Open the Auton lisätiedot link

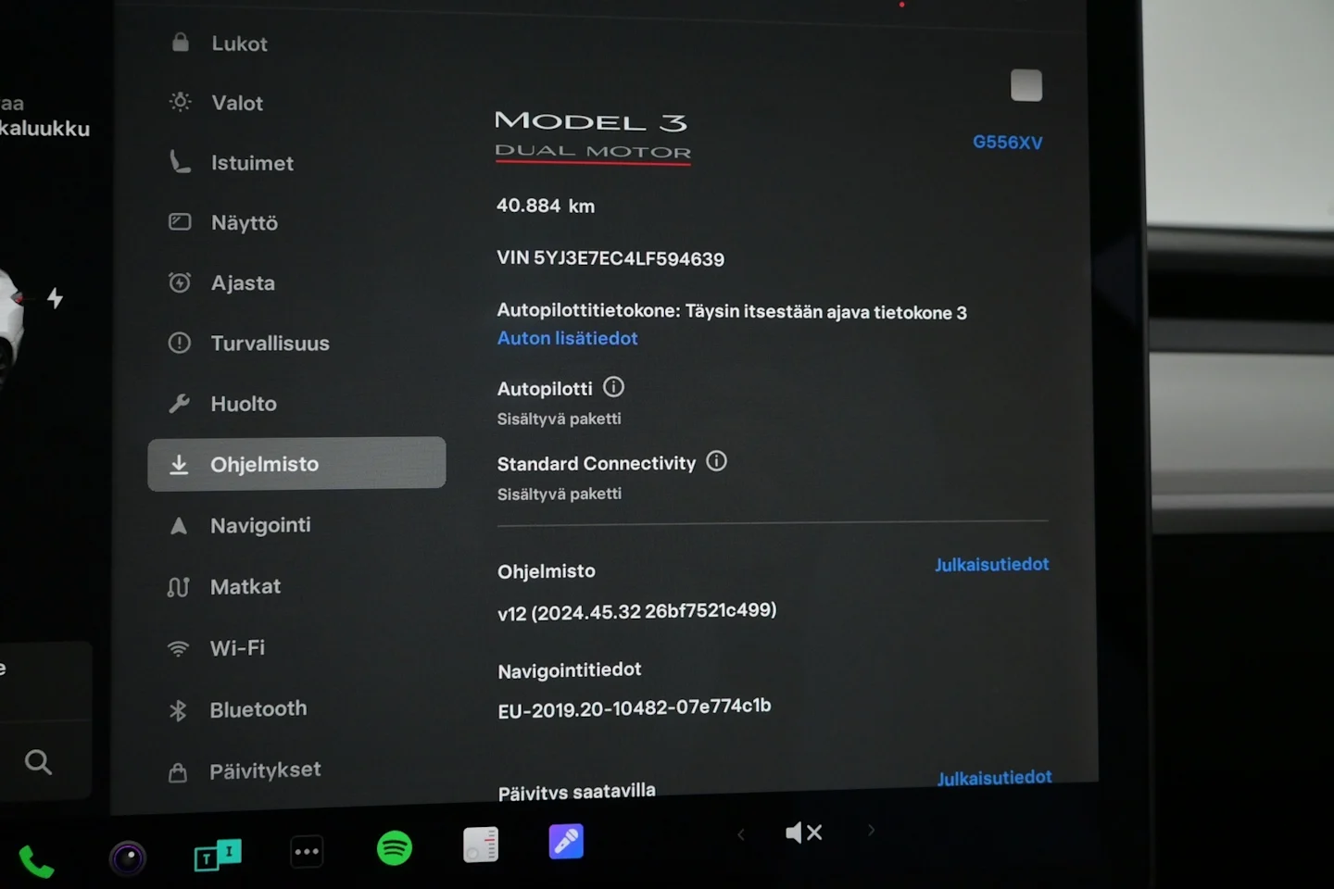[x=567, y=338]
